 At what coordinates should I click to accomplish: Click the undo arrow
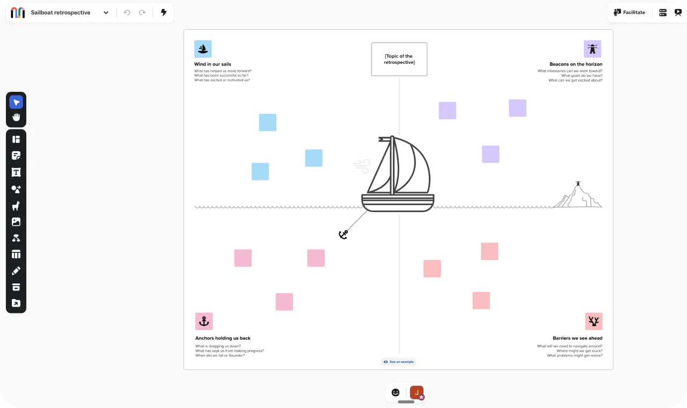click(127, 12)
